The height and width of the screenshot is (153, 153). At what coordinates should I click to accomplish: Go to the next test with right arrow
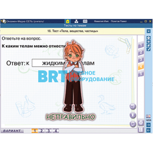click(x=148, y=125)
